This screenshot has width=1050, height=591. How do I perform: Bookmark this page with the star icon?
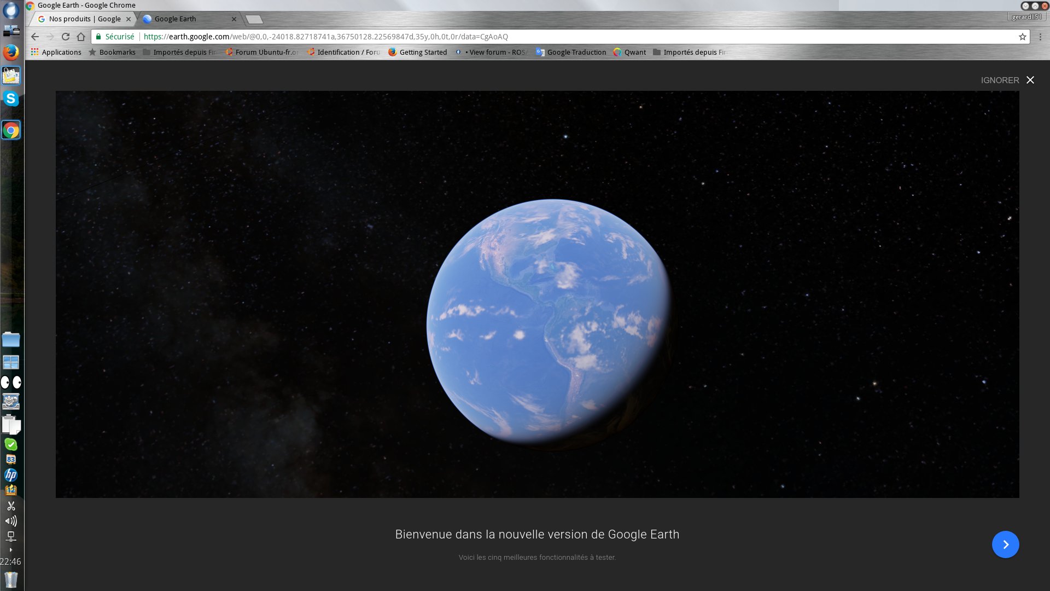pyautogui.click(x=1022, y=37)
